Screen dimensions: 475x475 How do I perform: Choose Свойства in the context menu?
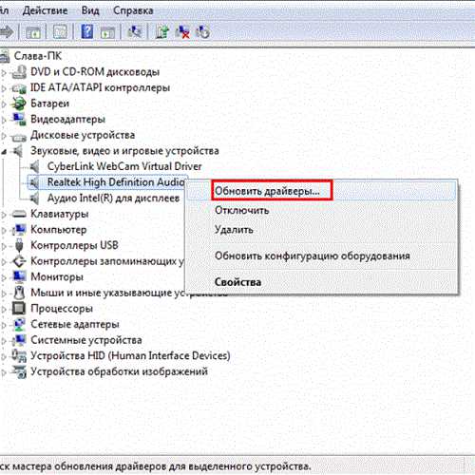(x=237, y=282)
